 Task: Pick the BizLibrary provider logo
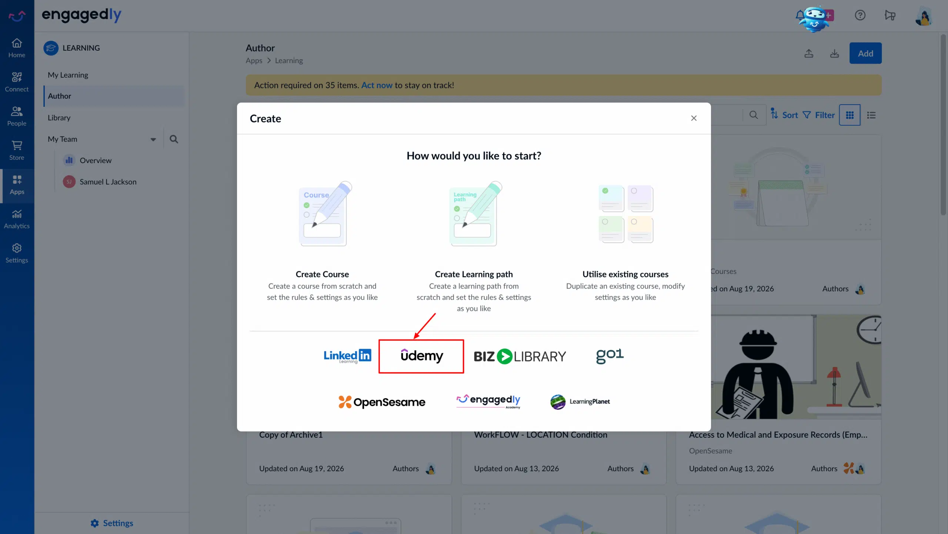tap(520, 356)
